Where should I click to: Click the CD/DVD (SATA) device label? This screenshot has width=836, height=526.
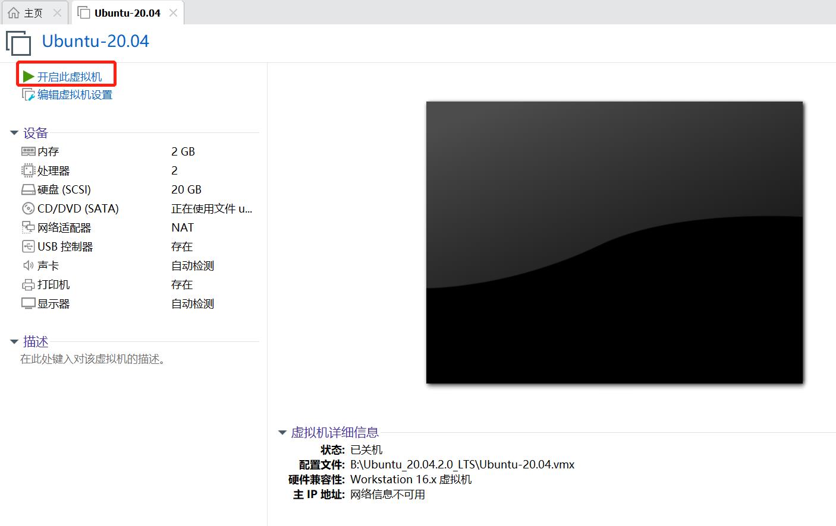pos(78,208)
